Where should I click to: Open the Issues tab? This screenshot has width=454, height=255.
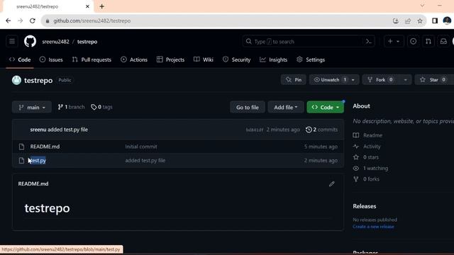click(x=51, y=59)
